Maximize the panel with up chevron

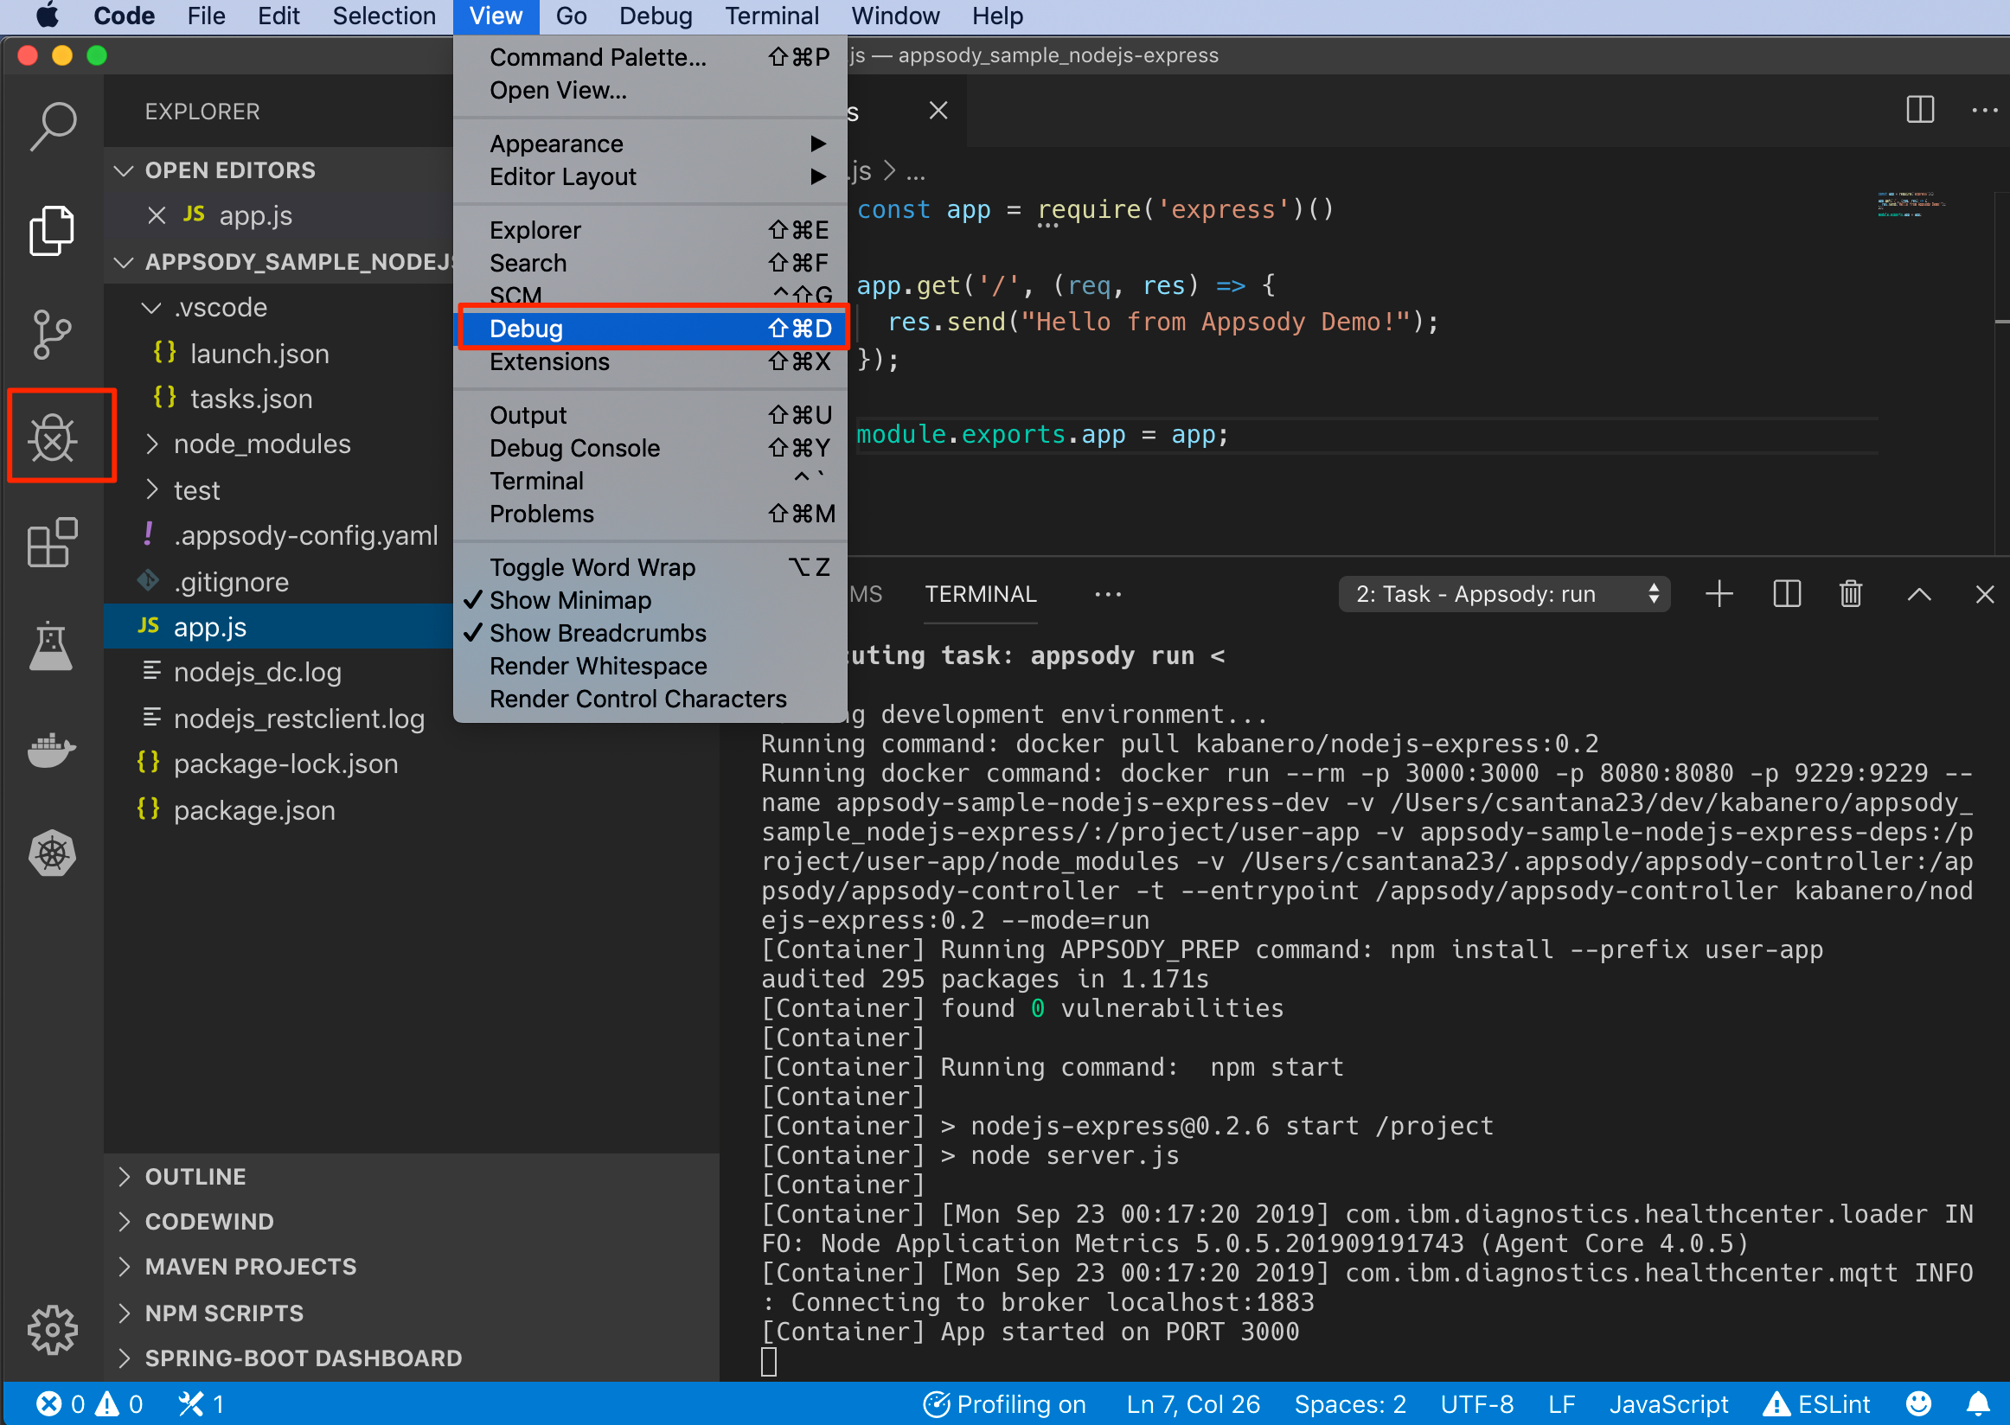point(1918,594)
